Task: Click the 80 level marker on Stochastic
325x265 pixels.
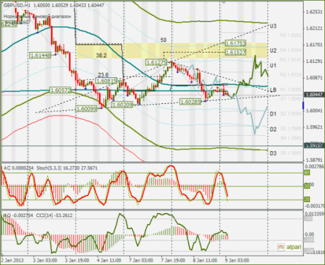Action: pyautogui.click(x=307, y=173)
